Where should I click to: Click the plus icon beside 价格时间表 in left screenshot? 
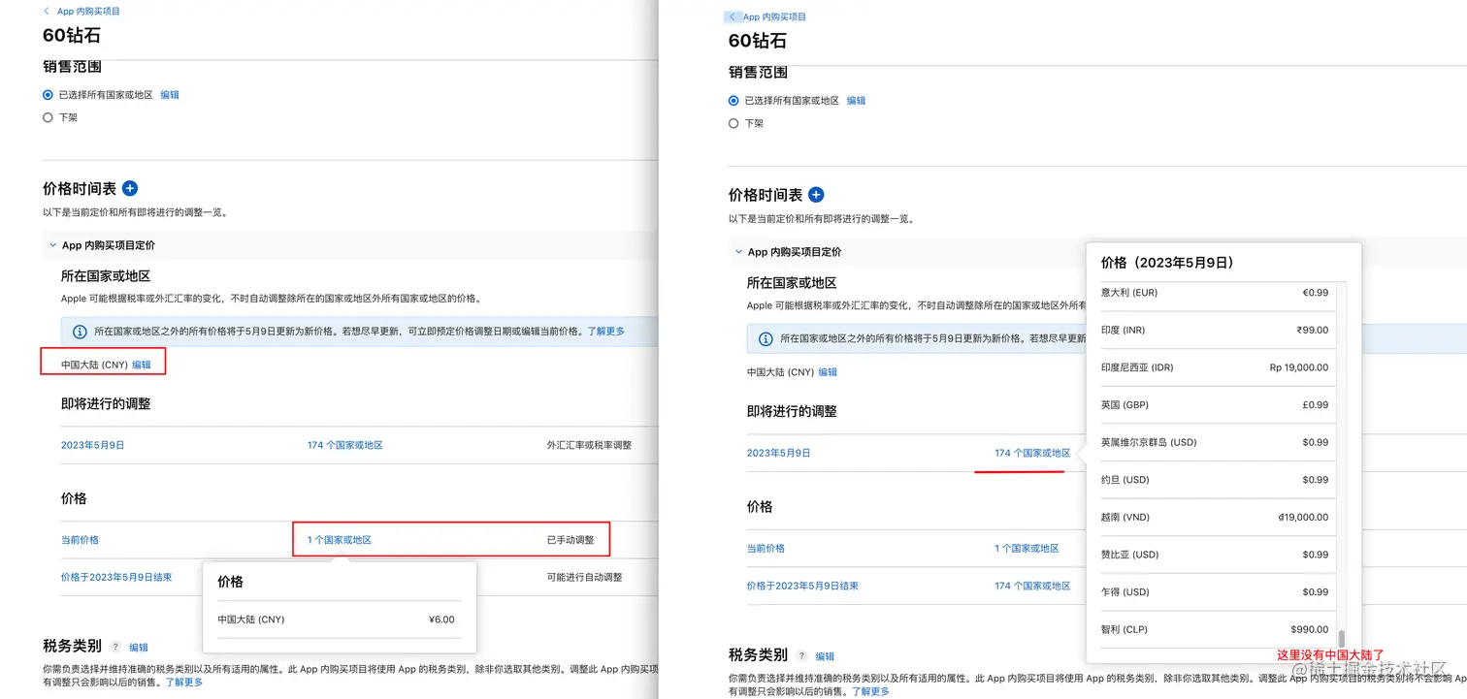point(131,189)
